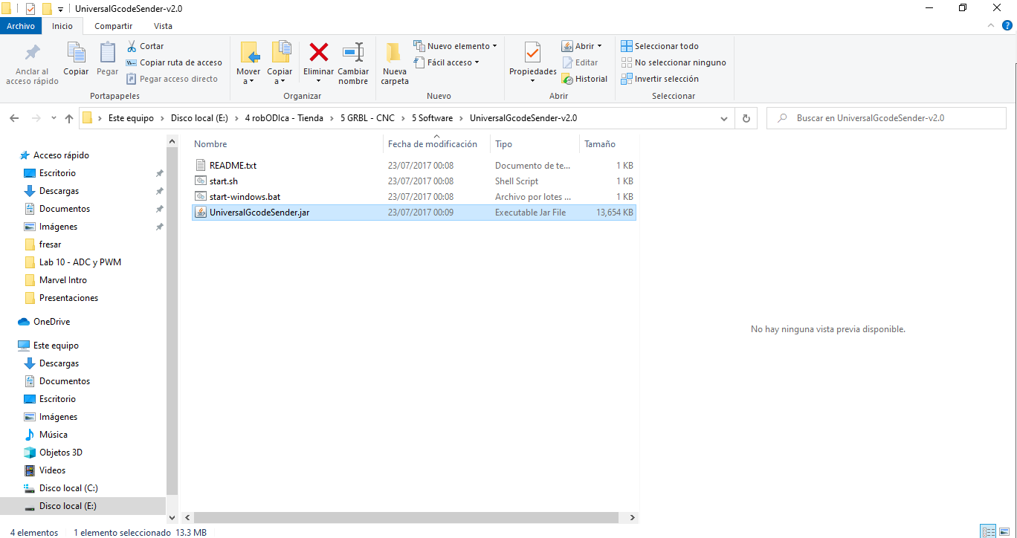Screen dimensions: 1017x538
Task: Open the Help question mark icon
Action: click(1006, 26)
